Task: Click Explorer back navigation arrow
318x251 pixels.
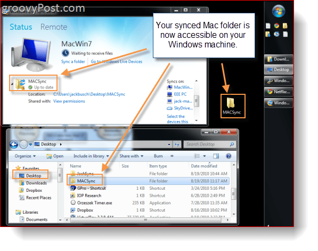Action: click(14, 144)
